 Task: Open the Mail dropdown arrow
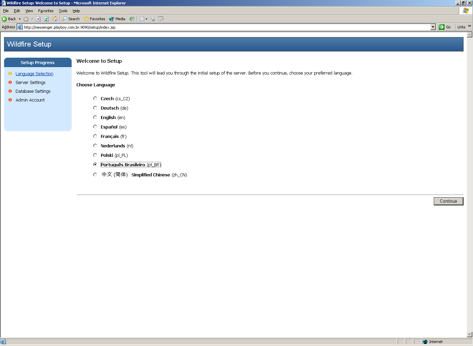pos(147,19)
